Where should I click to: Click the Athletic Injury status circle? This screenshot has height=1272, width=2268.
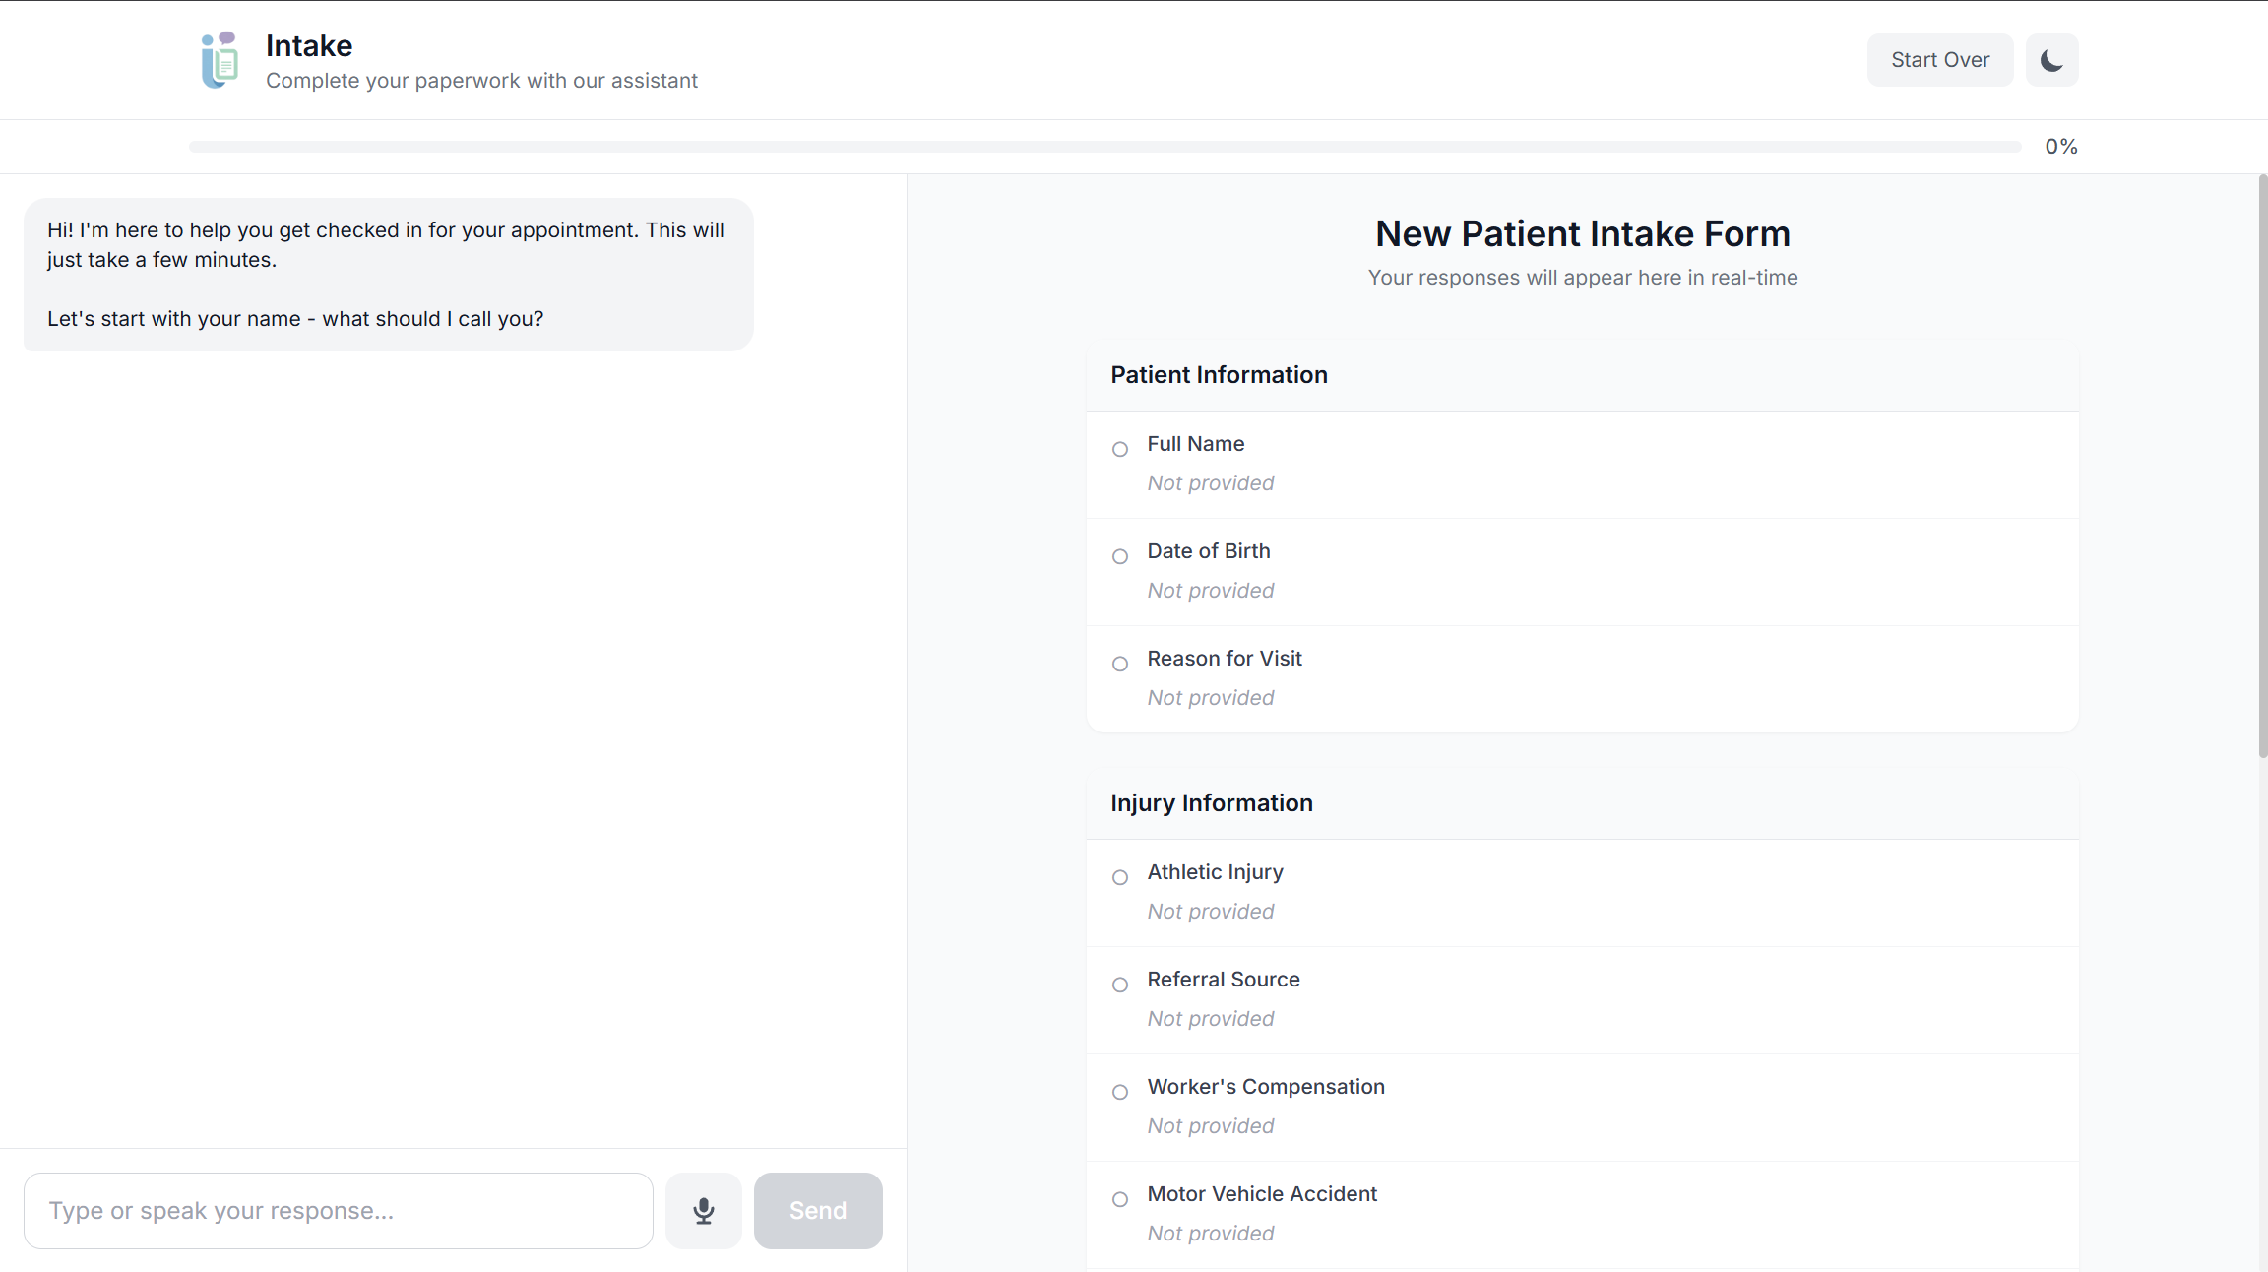1120,878
